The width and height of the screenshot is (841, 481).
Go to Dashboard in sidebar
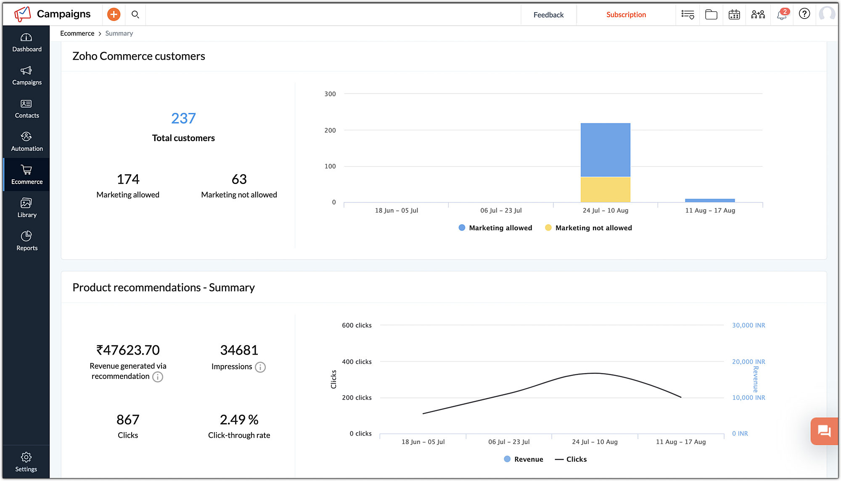[26, 42]
